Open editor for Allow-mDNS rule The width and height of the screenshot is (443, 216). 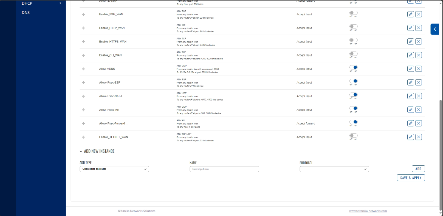pos(411,69)
